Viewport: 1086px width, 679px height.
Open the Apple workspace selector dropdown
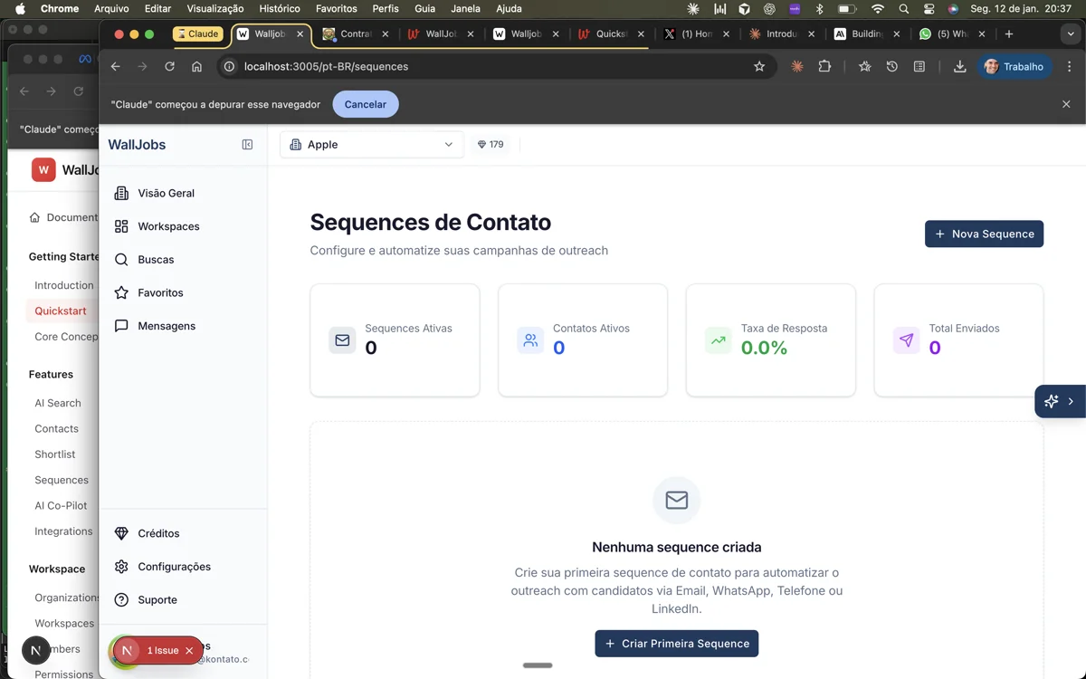click(371, 144)
